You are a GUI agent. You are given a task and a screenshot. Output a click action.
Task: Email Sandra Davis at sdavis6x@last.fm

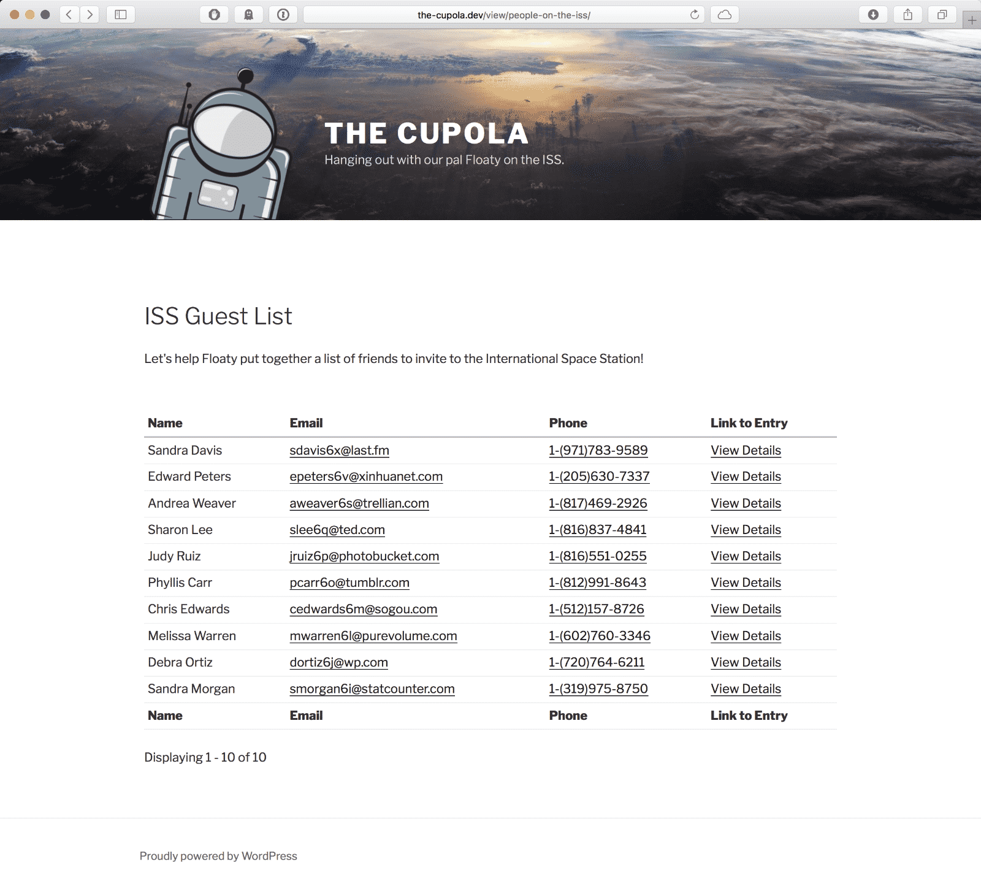339,450
